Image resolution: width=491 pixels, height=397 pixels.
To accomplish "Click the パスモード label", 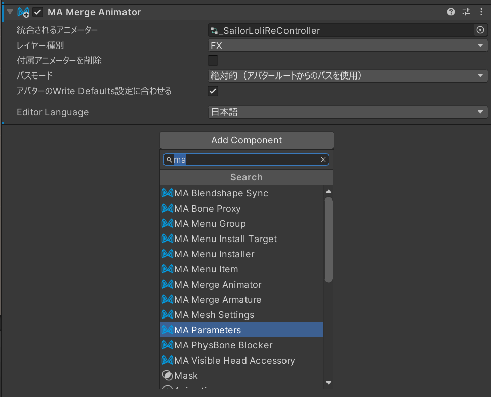I will [x=35, y=75].
